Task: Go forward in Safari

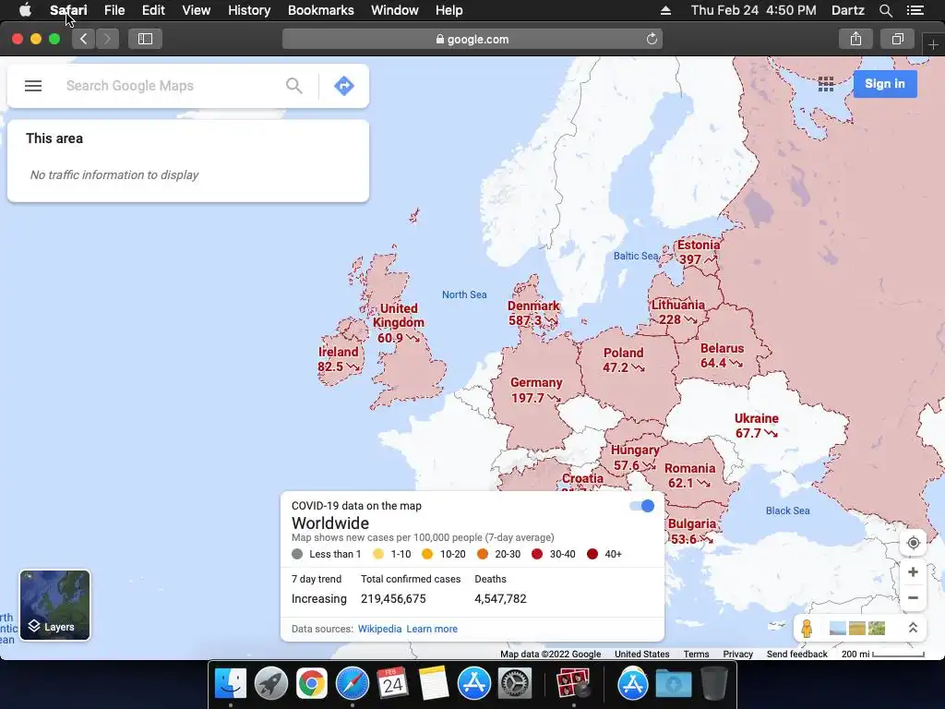Action: coord(107,39)
